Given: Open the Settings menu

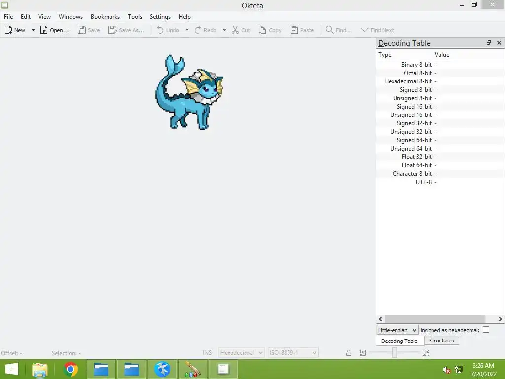Looking at the screenshot, I should coord(160,17).
